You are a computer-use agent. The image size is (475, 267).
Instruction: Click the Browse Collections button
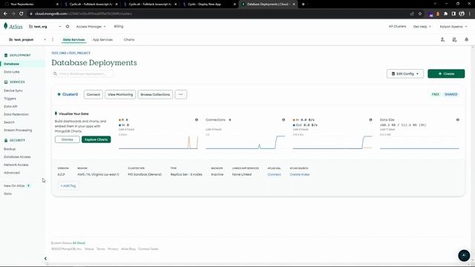click(155, 94)
